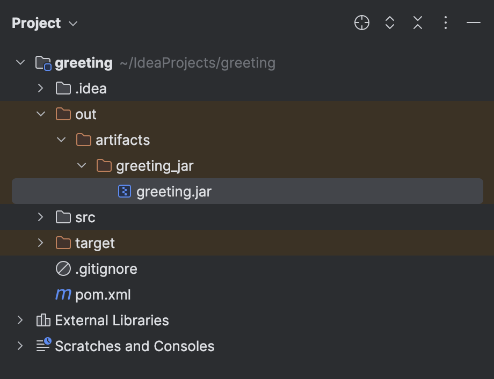Screen dimensions: 494x379
Task: Expand the External Libraries node
Action: click(20, 320)
